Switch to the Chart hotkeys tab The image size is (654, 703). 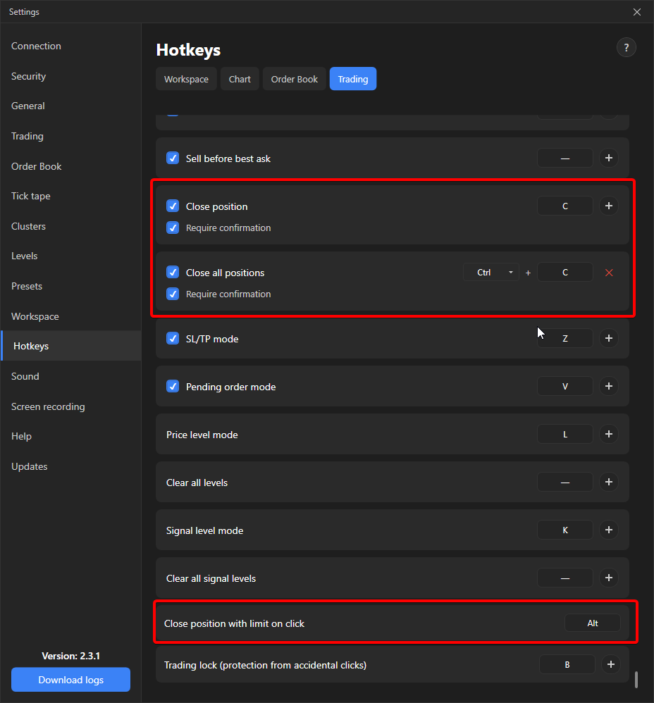[240, 79]
